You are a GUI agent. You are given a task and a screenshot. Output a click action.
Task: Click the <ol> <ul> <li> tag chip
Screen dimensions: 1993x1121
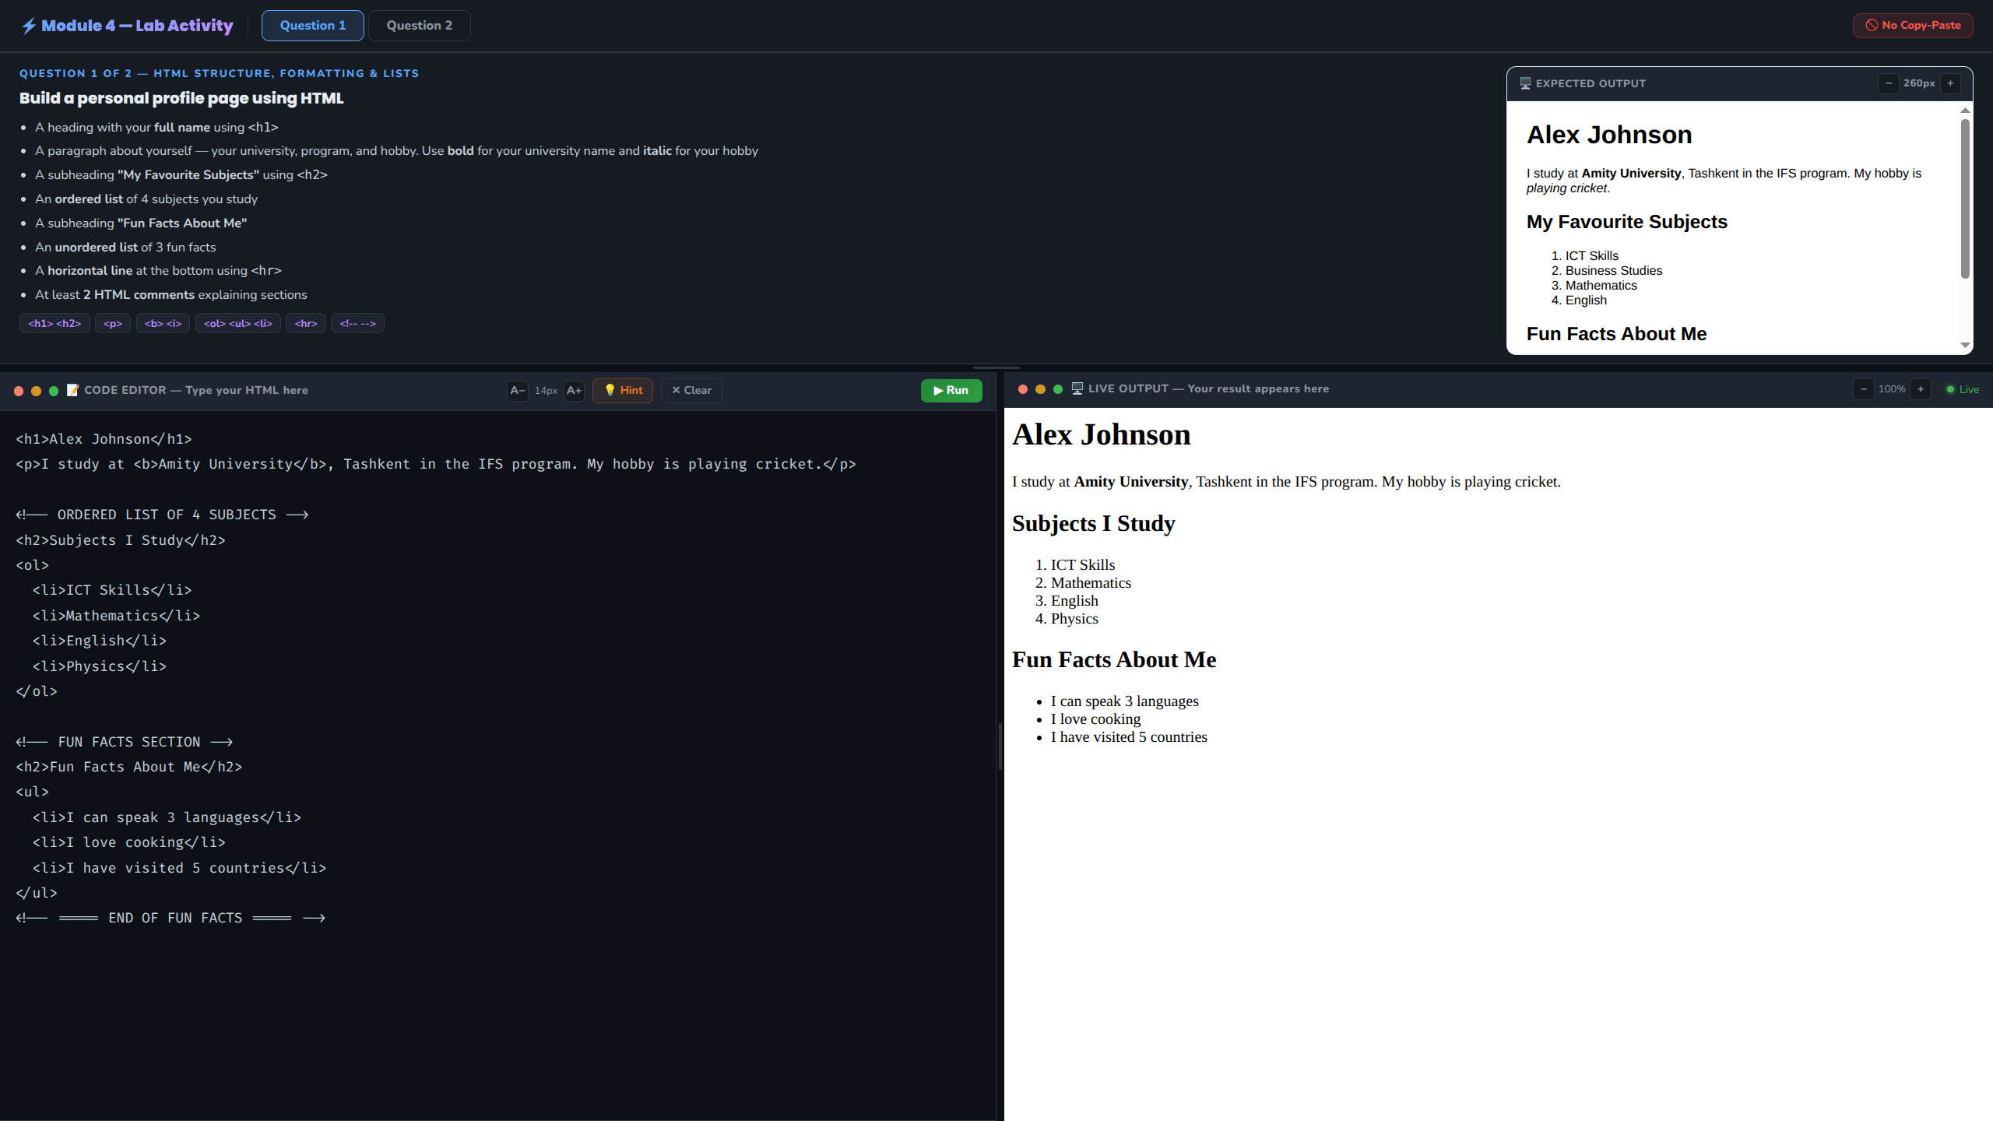(x=237, y=323)
